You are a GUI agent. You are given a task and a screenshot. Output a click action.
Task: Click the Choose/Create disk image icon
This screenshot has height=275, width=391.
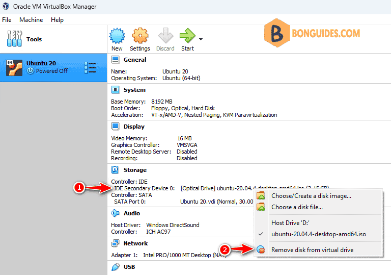pyautogui.click(x=261, y=195)
